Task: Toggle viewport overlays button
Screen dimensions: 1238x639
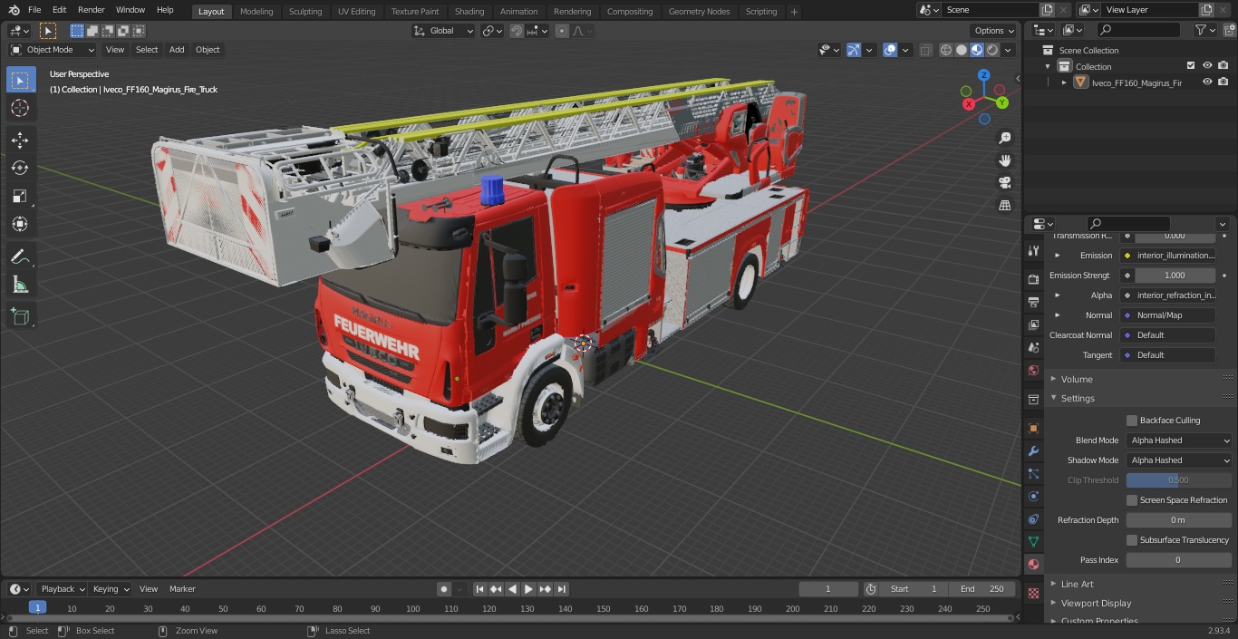Action: 890,50
